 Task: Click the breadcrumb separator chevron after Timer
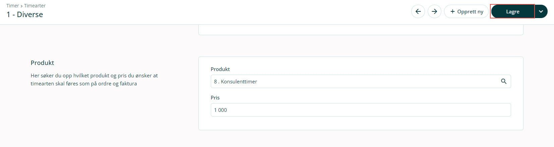point(21,6)
